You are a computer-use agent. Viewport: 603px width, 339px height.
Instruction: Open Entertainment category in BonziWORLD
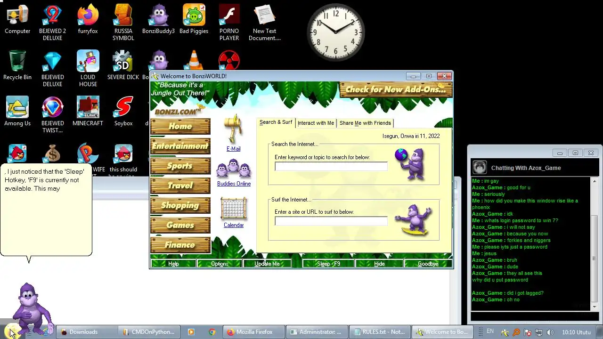(180, 146)
